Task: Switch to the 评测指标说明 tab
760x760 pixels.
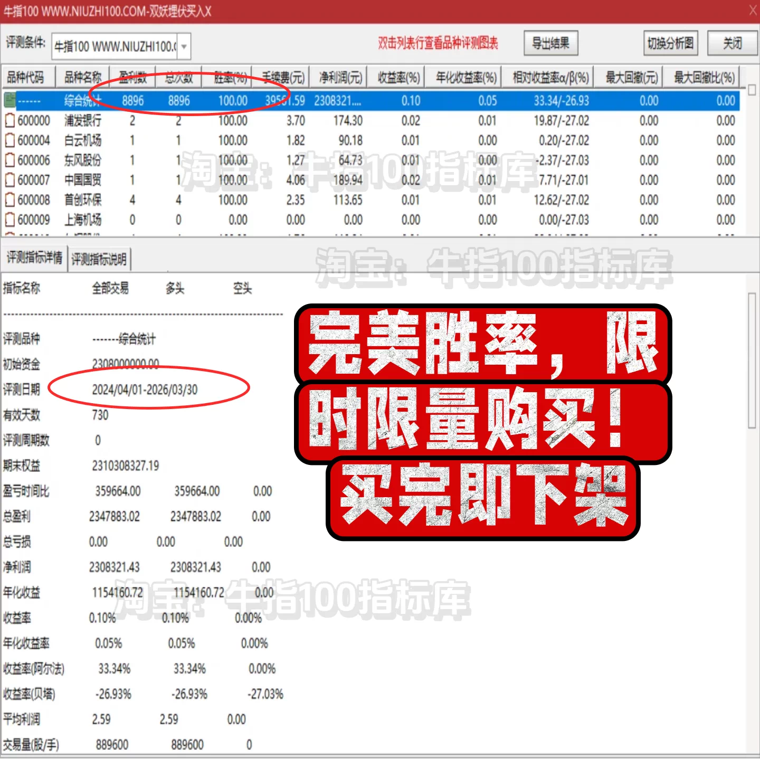Action: coord(99,259)
